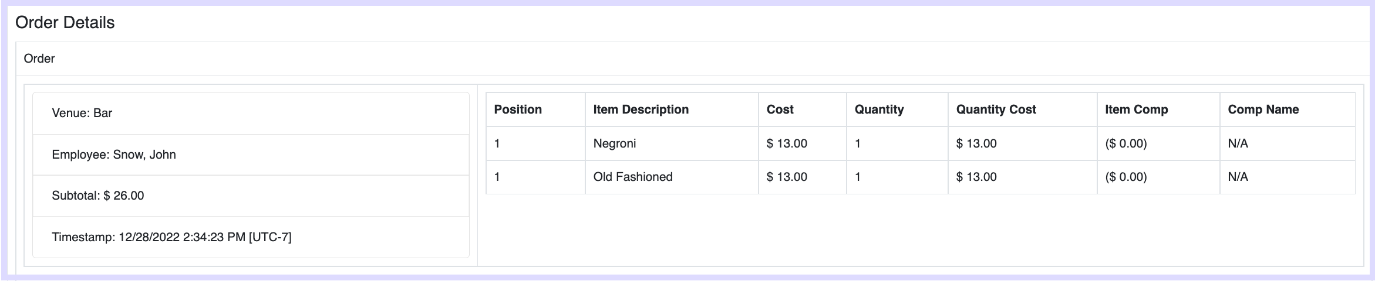Viewport: 1375px width, 281px height.
Task: Click the Item Comp column header
Action: tap(1158, 109)
